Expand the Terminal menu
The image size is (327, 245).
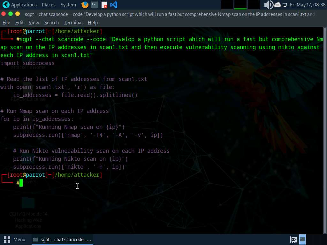tap(73, 23)
